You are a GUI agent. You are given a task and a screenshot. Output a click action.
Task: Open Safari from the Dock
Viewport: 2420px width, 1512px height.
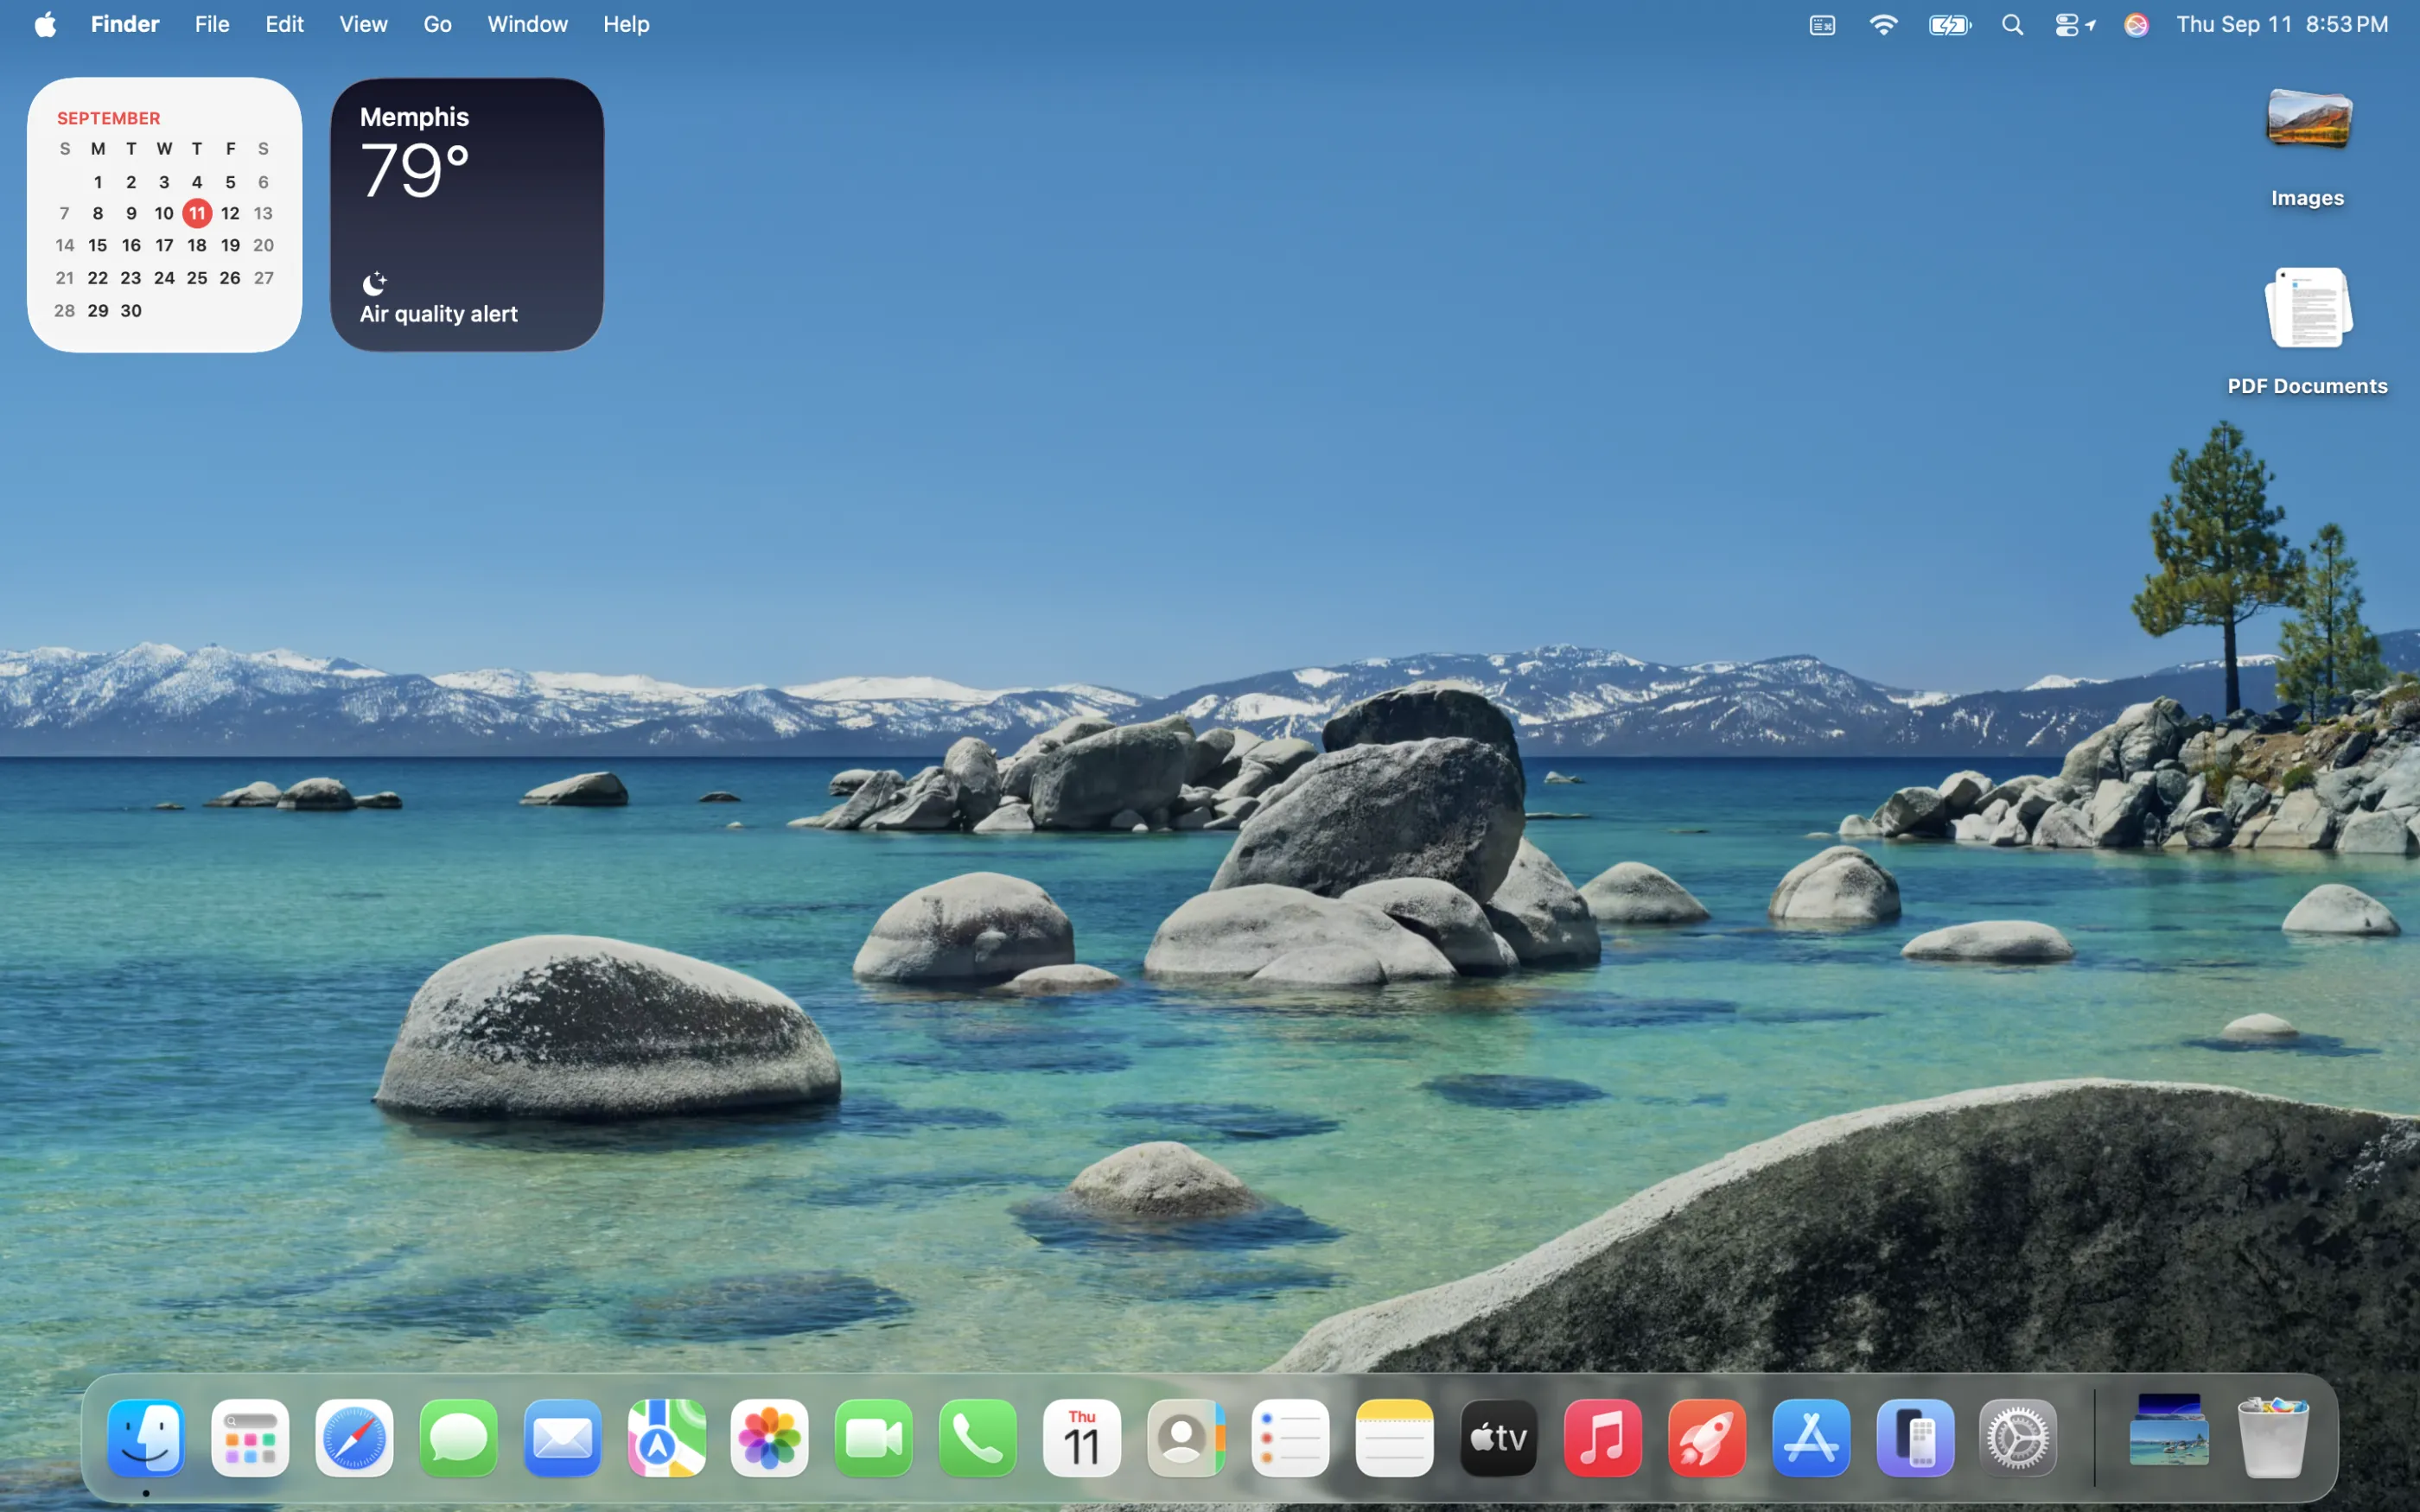click(x=353, y=1437)
